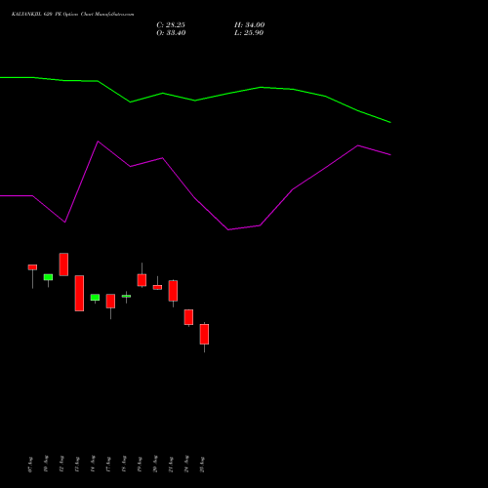Select the open value 'O: 33.40'

[x=171, y=33]
